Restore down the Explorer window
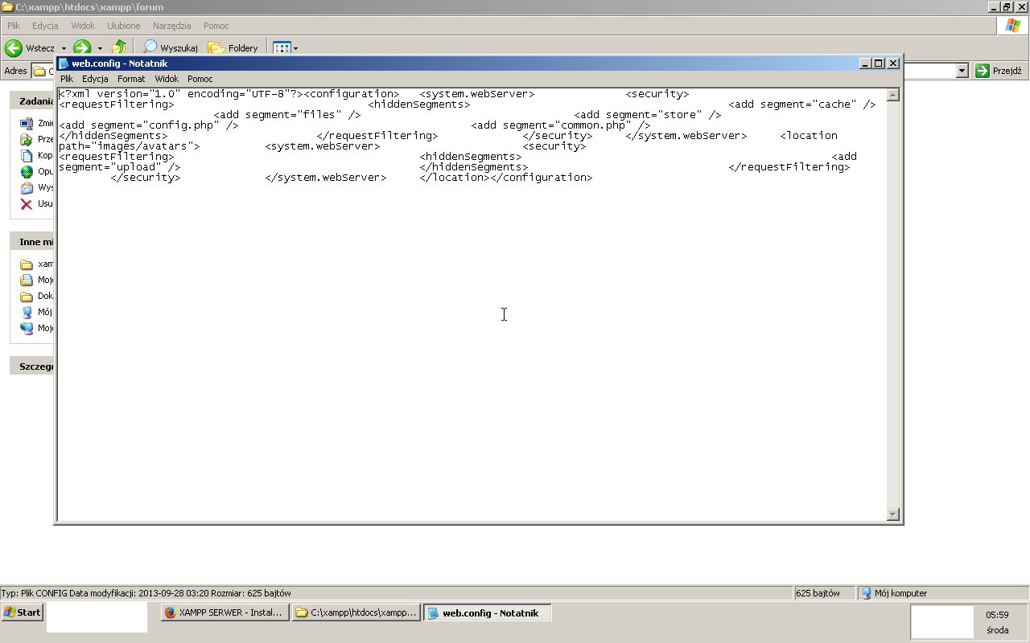 1007,6
